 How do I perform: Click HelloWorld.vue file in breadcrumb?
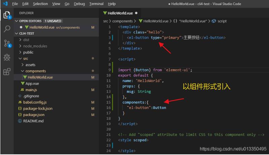pos(156,21)
